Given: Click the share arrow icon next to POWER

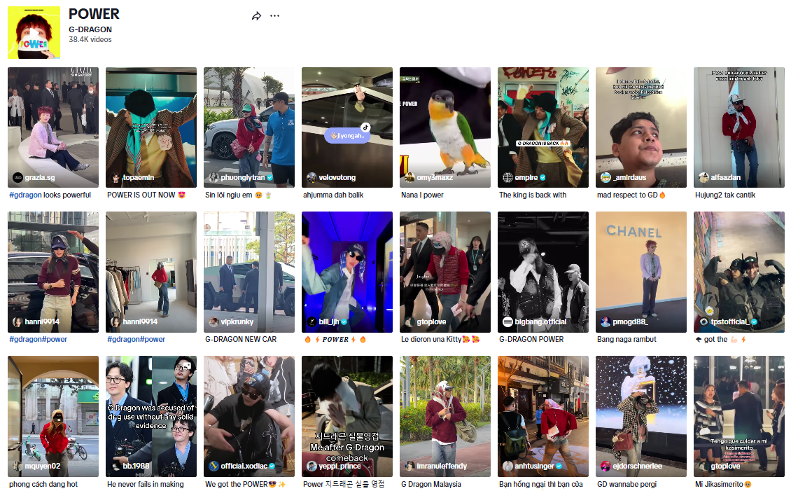Looking at the screenshot, I should click(x=256, y=16).
